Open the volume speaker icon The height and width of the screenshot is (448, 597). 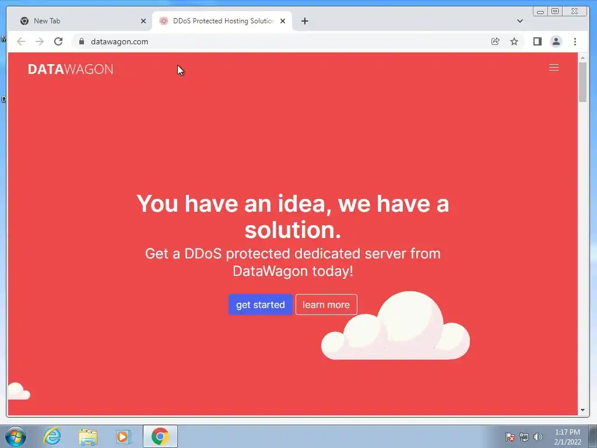(538, 437)
